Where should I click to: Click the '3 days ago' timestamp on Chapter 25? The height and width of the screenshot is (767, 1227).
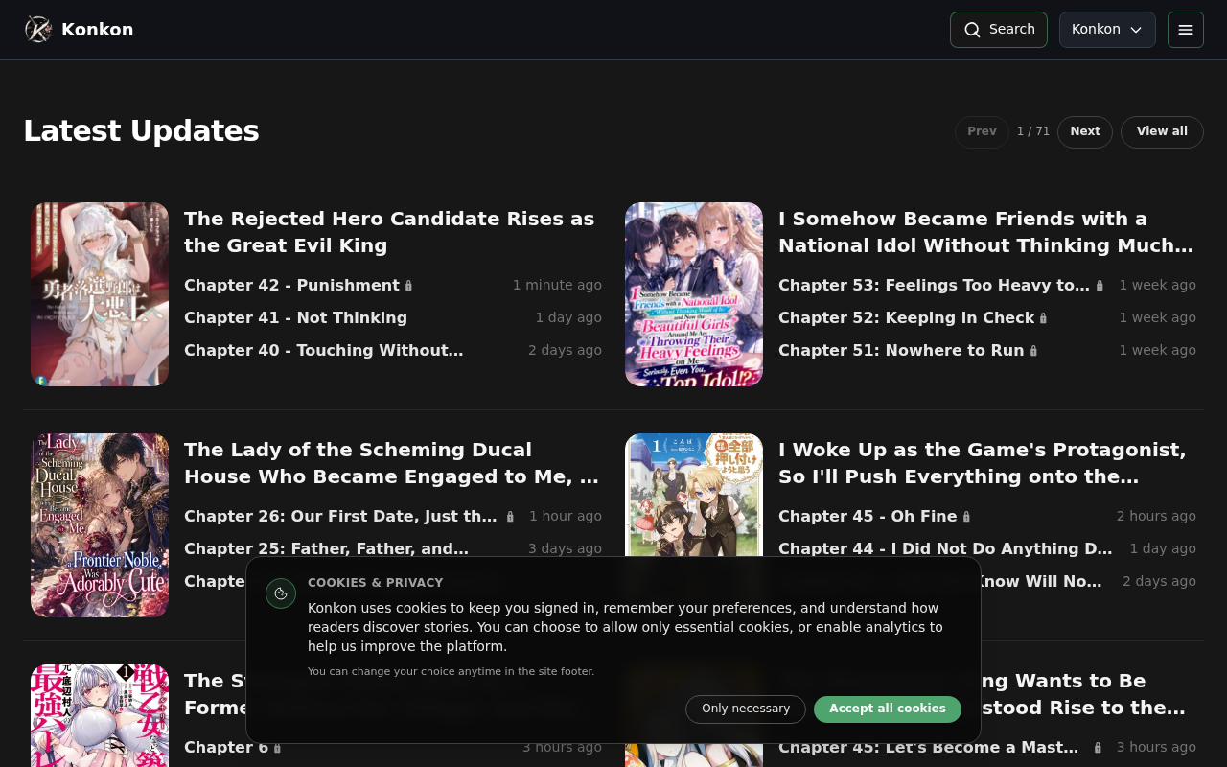pyautogui.click(x=565, y=549)
